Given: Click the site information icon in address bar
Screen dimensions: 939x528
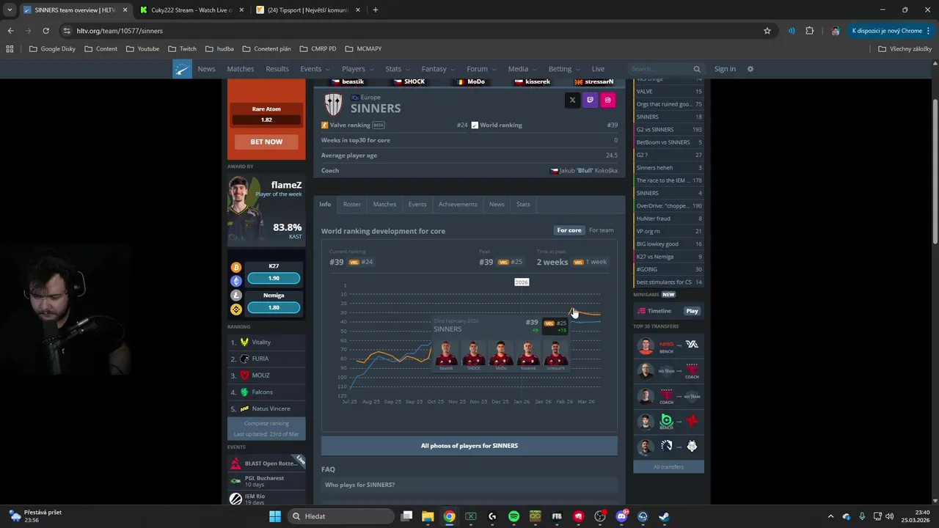Looking at the screenshot, I should click(67, 31).
